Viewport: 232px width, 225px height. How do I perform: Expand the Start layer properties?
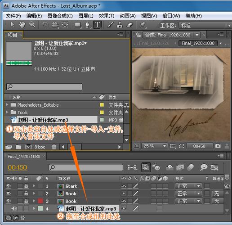tap(34, 186)
